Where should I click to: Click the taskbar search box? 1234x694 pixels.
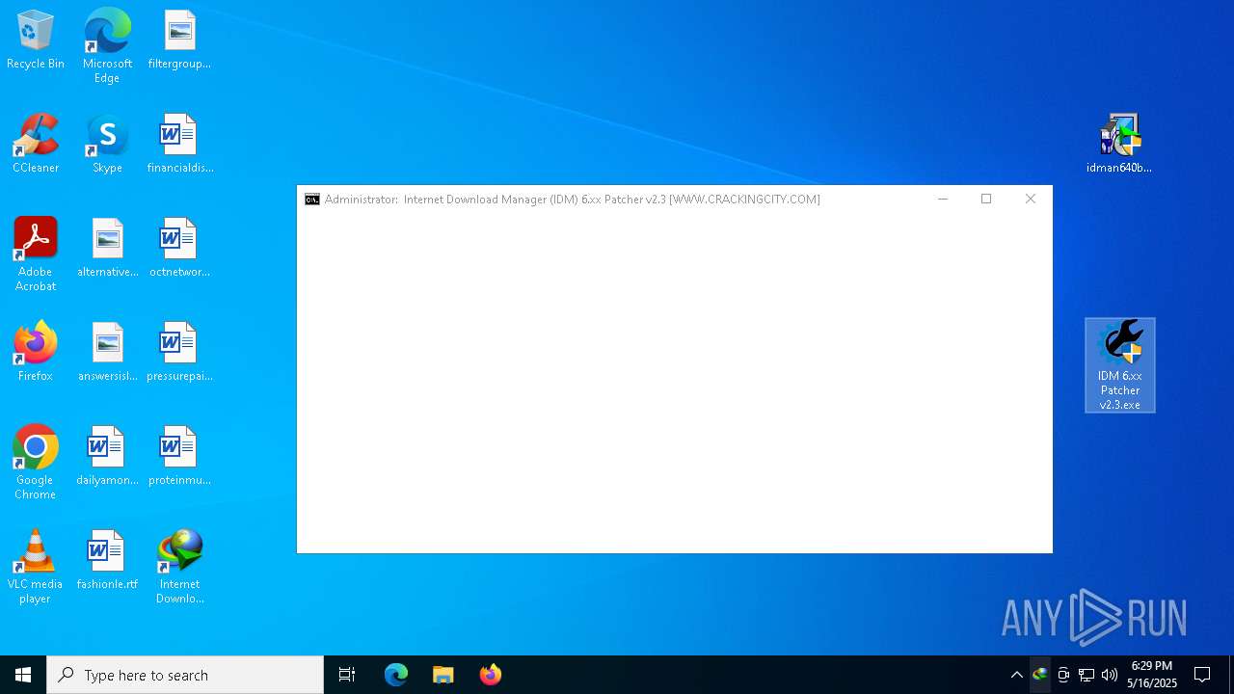[x=185, y=675]
